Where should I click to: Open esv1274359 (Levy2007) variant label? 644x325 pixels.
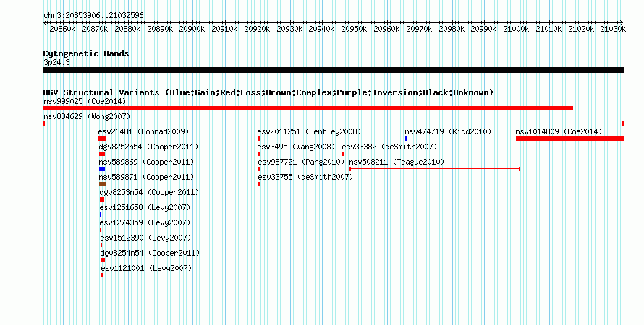pyautogui.click(x=145, y=222)
